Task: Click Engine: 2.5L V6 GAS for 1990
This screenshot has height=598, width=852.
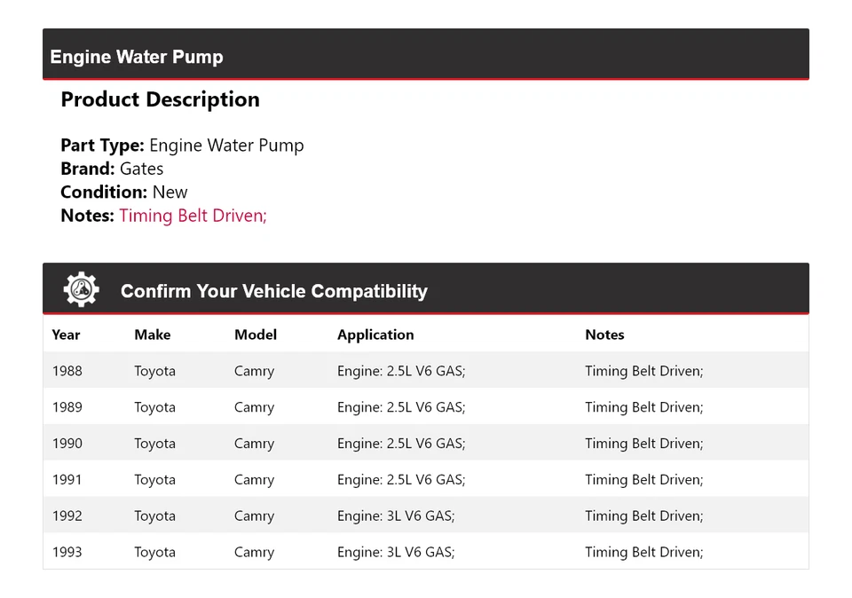Action: click(x=401, y=443)
